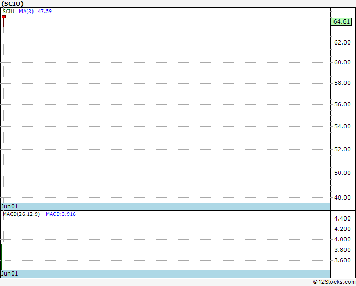Click the MACD:3.916 value readout
The image size is (356, 286).
61,214
